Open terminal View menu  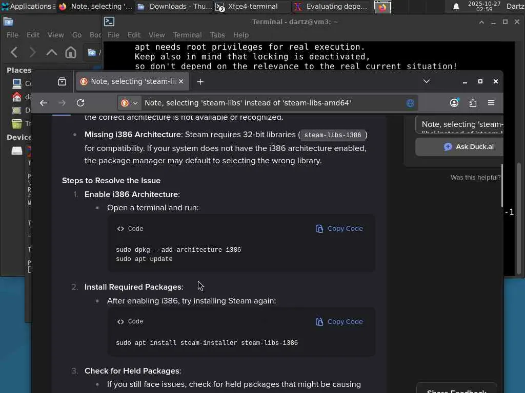[x=157, y=35]
